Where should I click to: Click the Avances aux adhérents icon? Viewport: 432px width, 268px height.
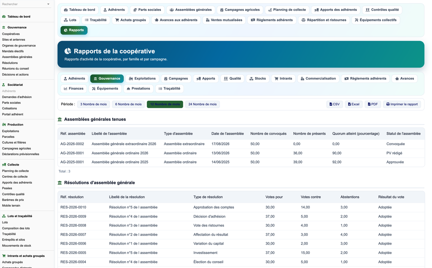point(156,20)
